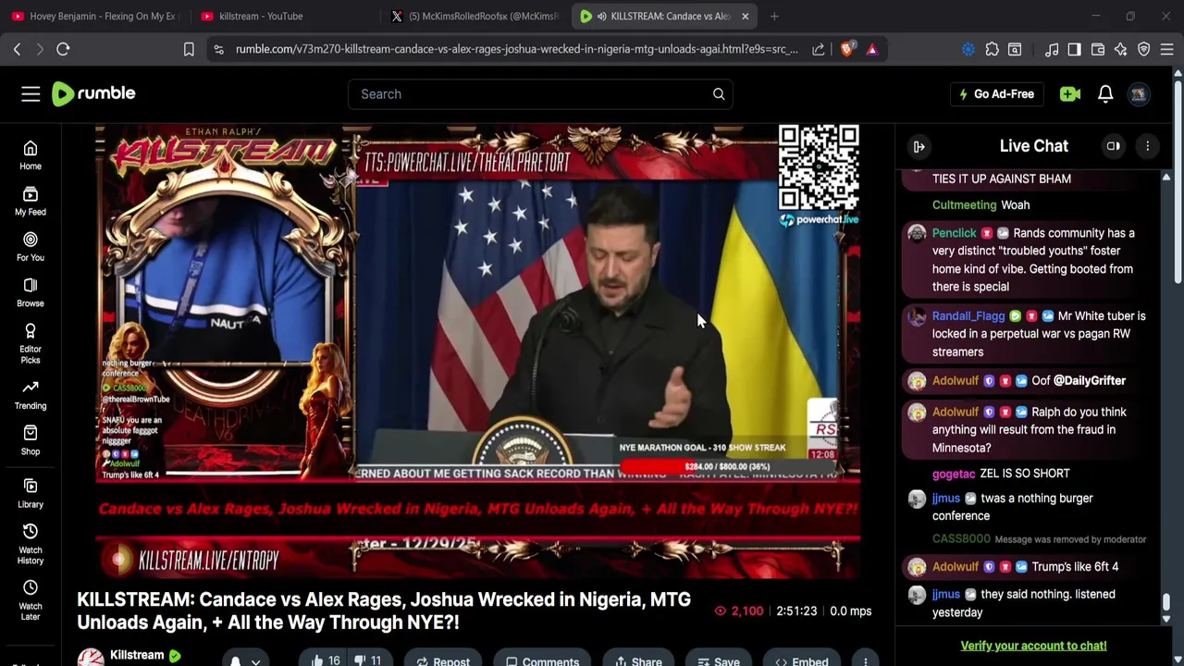The height and width of the screenshot is (666, 1184).
Task: Click username Penclick in chat
Action: click(x=954, y=233)
